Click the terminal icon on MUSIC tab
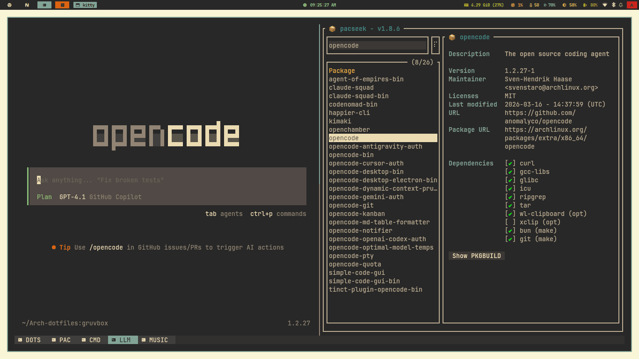 click(x=144, y=340)
